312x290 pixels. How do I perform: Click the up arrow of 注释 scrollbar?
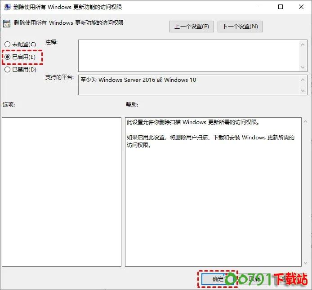(303, 44)
